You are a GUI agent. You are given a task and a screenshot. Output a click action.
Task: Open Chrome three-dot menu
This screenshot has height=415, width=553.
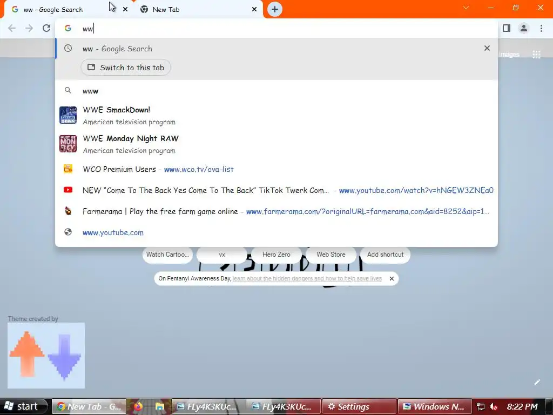click(541, 28)
